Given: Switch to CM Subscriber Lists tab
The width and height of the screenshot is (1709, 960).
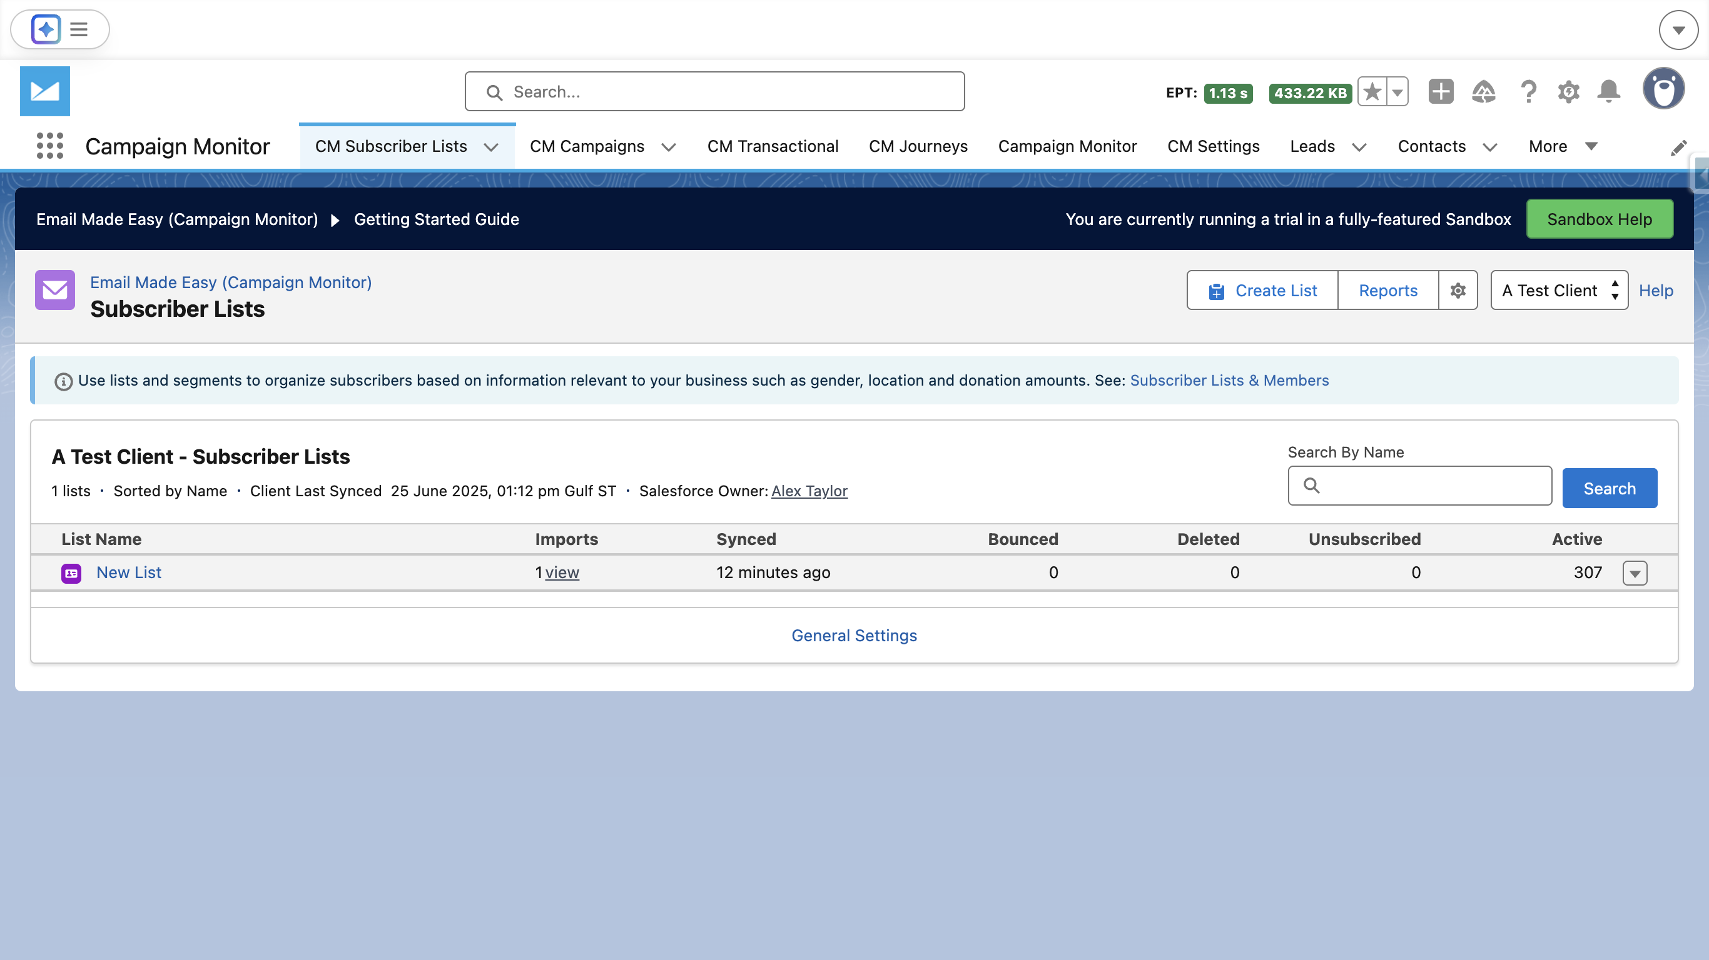Looking at the screenshot, I should coord(391,146).
